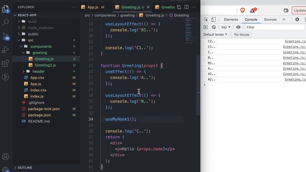This screenshot has width=306, height=172.
Task: Open the Default levels dropdown
Action: (215, 34)
